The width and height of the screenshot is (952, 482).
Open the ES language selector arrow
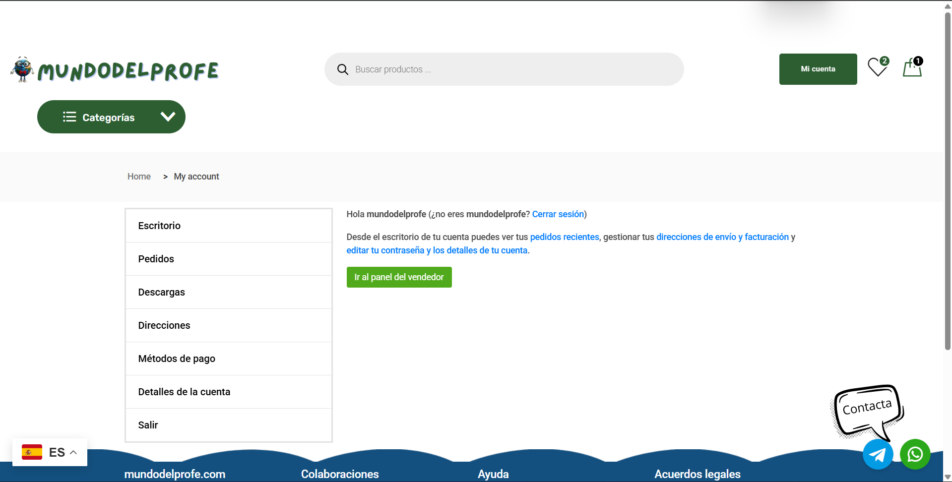73,452
